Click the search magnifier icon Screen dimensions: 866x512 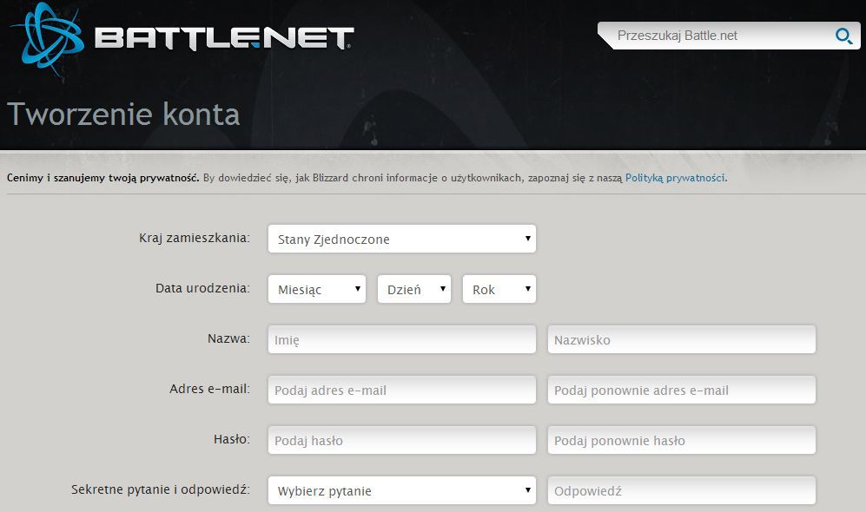point(843,36)
